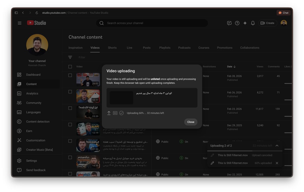Viewport: 304px width, 192px height.
Task: Edit the 60% uploaded file pencil icon
Action: coord(212,163)
